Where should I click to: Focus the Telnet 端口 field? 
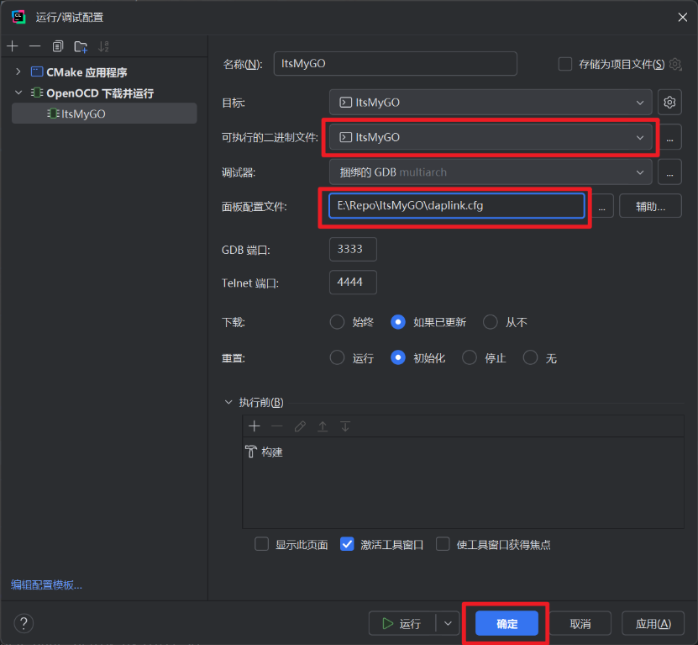[353, 283]
